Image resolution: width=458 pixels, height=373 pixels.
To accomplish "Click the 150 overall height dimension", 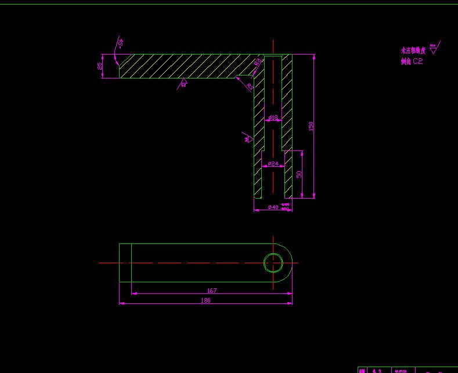I will [x=311, y=126].
